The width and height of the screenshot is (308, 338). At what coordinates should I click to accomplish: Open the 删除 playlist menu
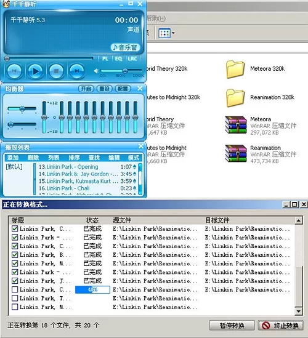pyautogui.click(x=33, y=158)
